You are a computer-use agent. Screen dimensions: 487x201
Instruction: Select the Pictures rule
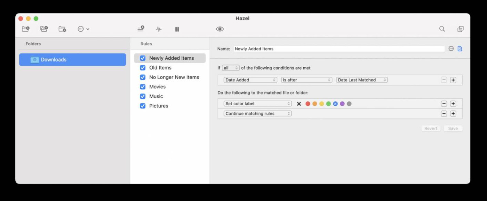[x=159, y=106]
